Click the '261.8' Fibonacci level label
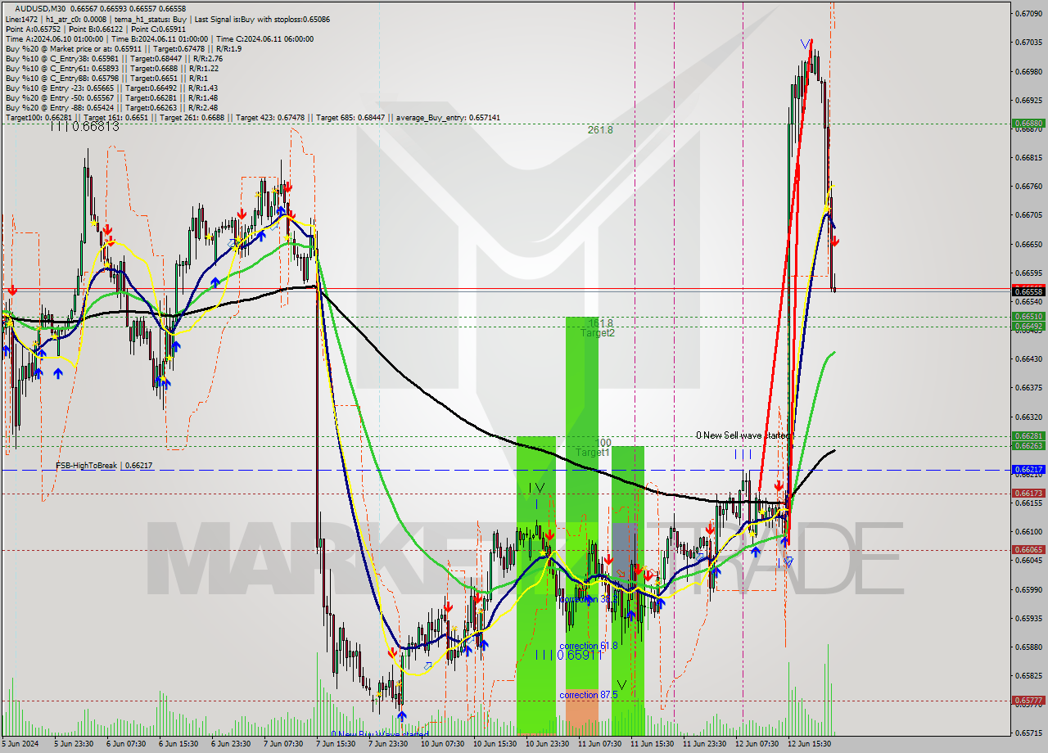The image size is (1048, 753). tap(600, 129)
